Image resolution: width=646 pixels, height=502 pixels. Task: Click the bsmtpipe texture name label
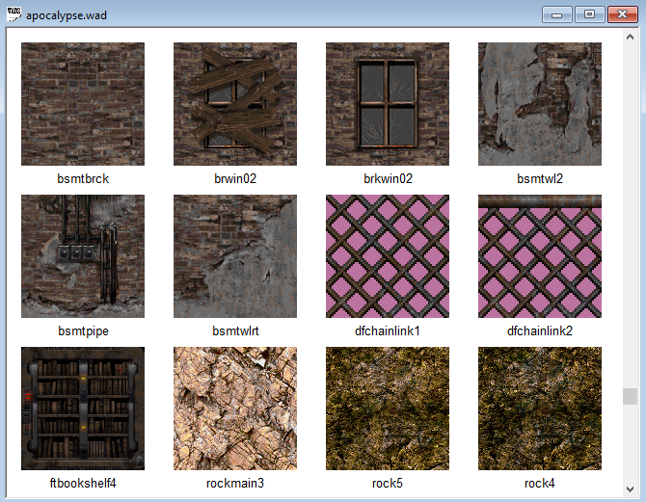coord(83,330)
